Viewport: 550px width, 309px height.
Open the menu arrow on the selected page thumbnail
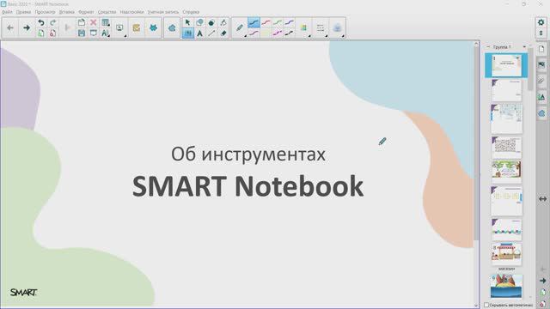click(x=517, y=58)
